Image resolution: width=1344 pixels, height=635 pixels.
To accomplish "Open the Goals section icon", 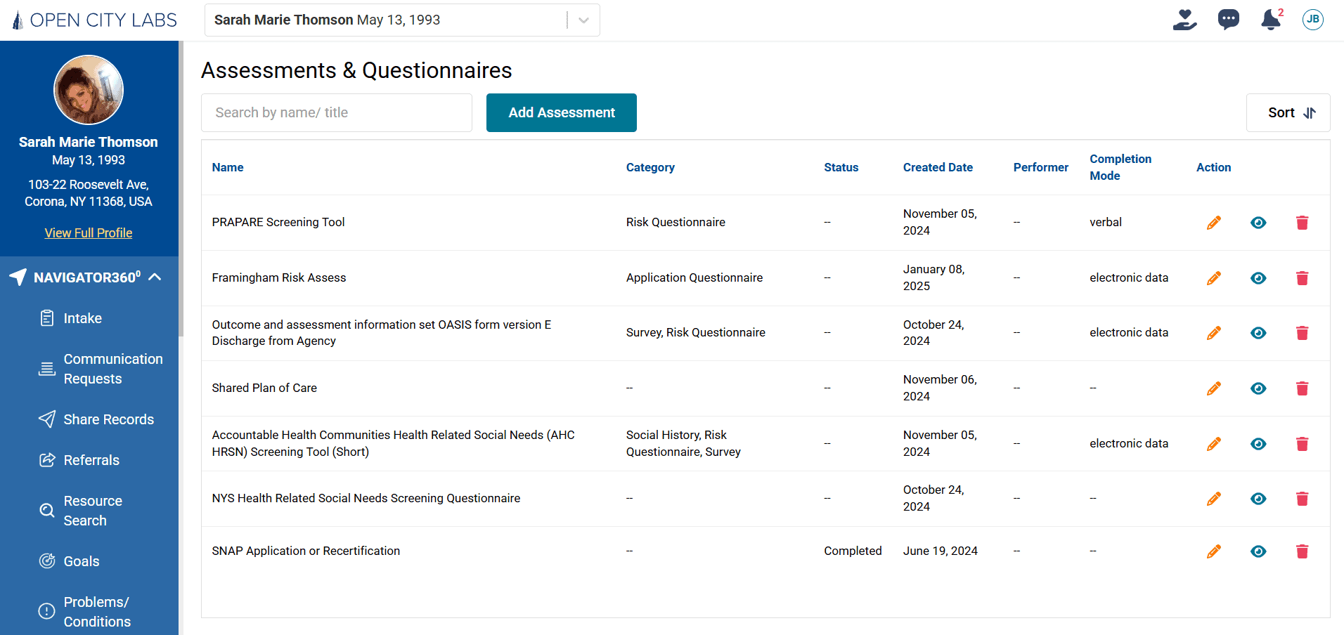I will tap(46, 561).
